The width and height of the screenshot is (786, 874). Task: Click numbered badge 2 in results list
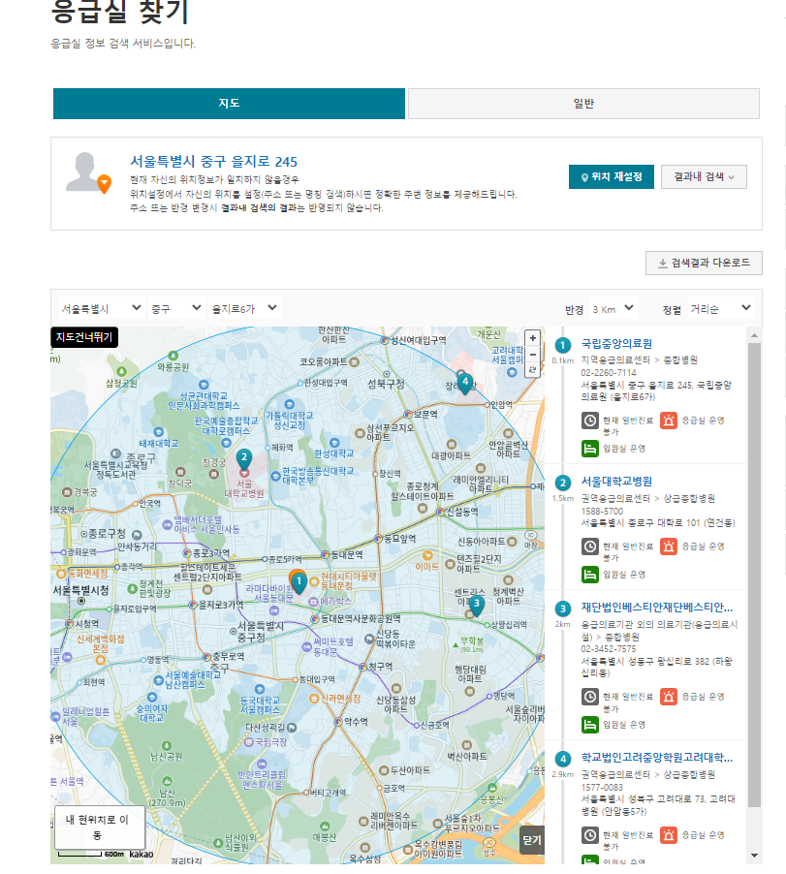[x=562, y=483]
